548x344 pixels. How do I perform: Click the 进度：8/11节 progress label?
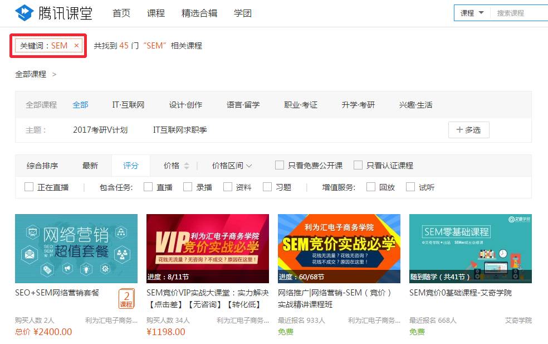168,277
